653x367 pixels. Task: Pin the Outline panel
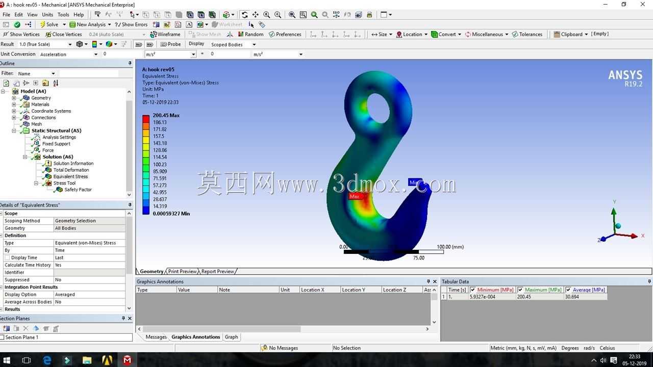click(130, 63)
